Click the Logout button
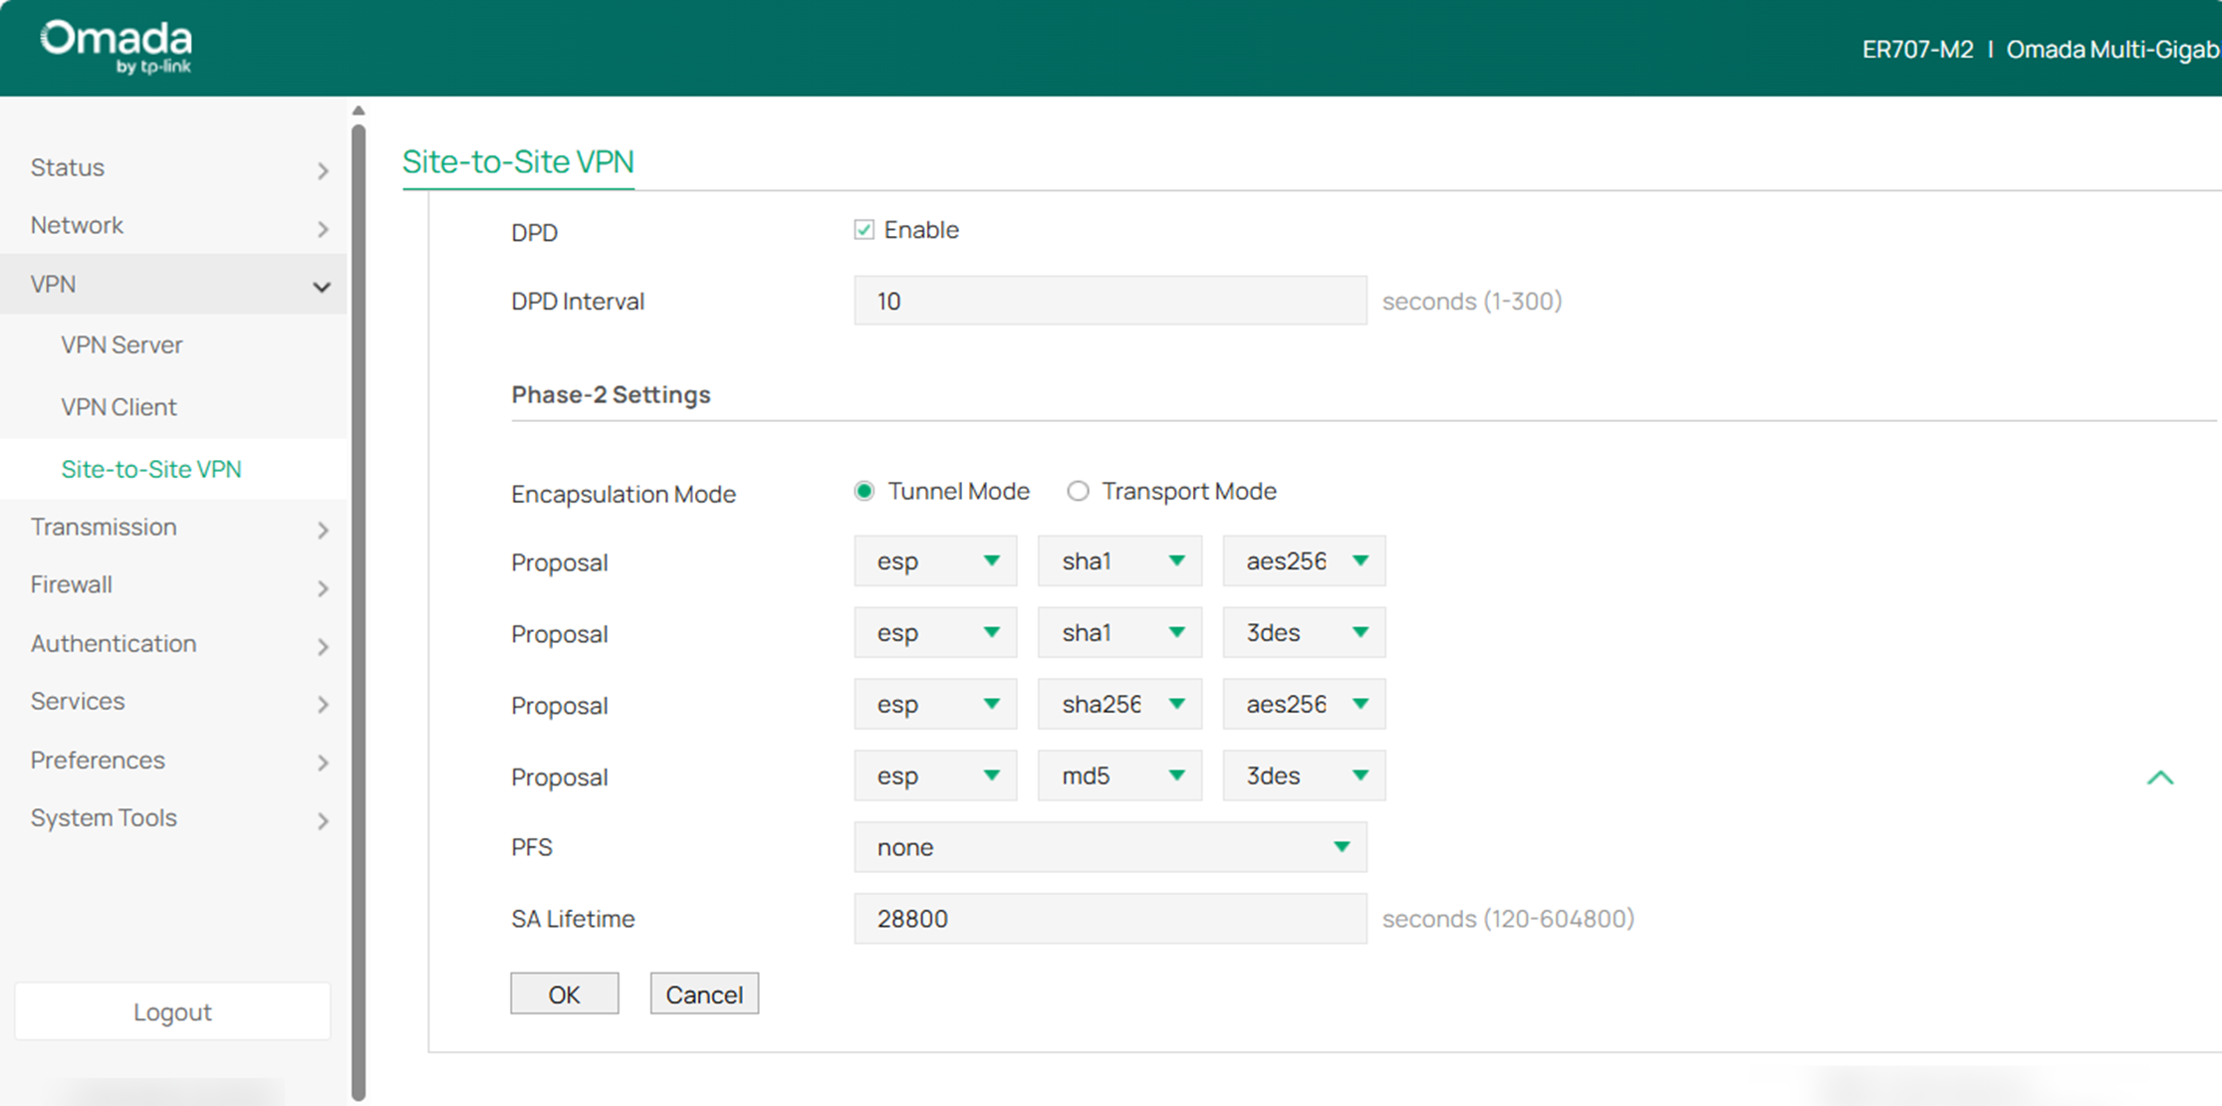Screen dimensions: 2222x1106 [x=171, y=1010]
